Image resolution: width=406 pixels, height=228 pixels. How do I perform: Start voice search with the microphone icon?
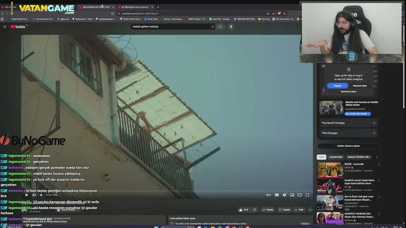pos(231,27)
